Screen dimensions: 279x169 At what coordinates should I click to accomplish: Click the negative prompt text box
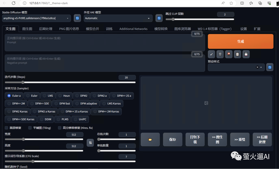[x=105, y=63]
